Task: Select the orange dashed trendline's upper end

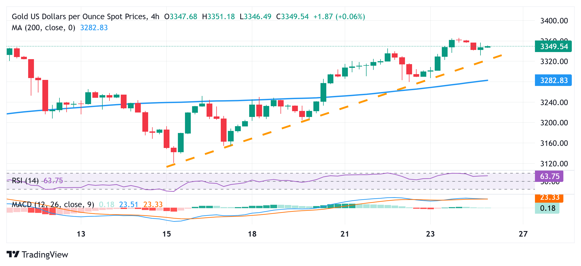Action: [x=501, y=56]
